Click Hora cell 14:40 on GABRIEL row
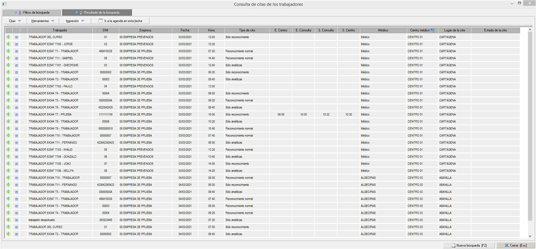This screenshot has height=249, width=536. 211,58
